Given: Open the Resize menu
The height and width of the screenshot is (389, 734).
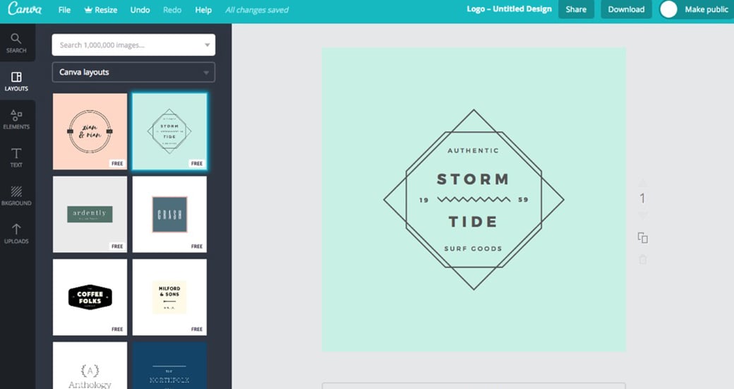Looking at the screenshot, I should [x=102, y=10].
